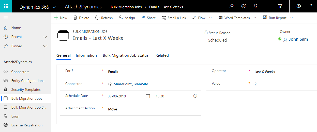
Task: Go to Home in sidebar
Action: click(x=25, y=28)
